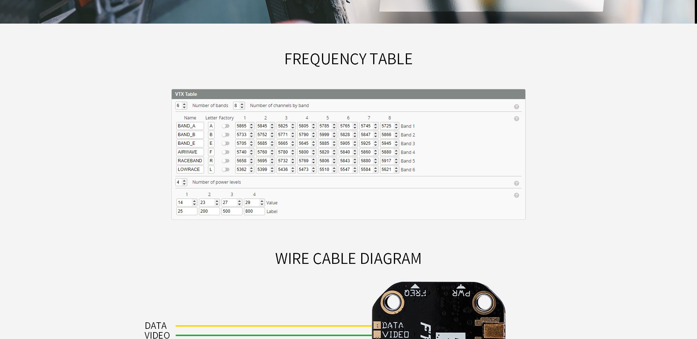Click the help icon beside Number of power levels
The width and height of the screenshot is (697, 339).
(516, 183)
